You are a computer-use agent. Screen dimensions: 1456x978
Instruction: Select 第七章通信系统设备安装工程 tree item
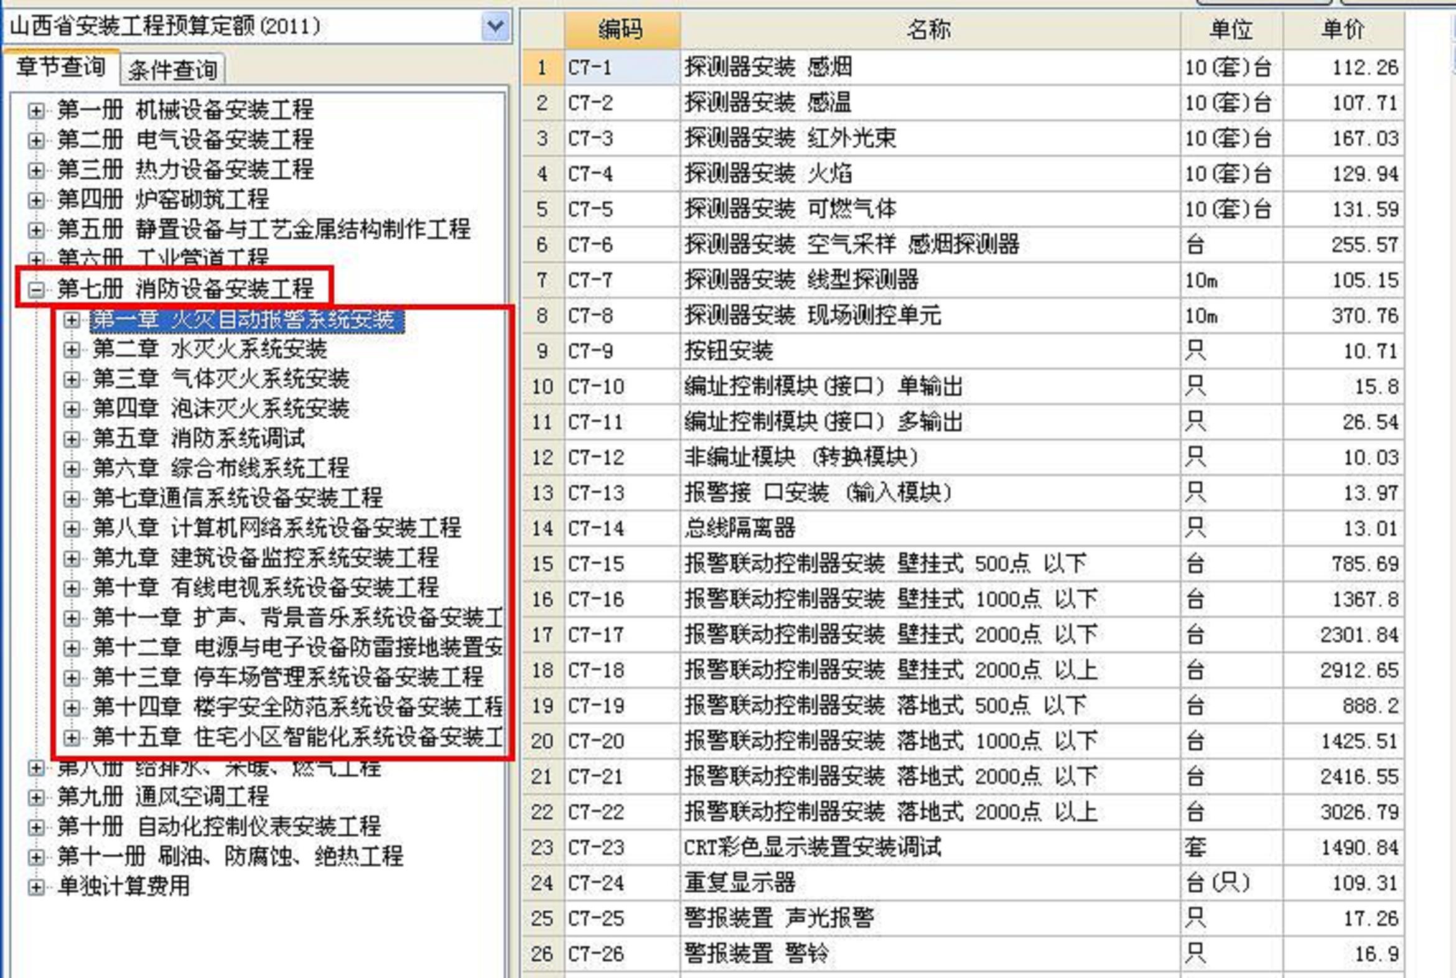(237, 498)
